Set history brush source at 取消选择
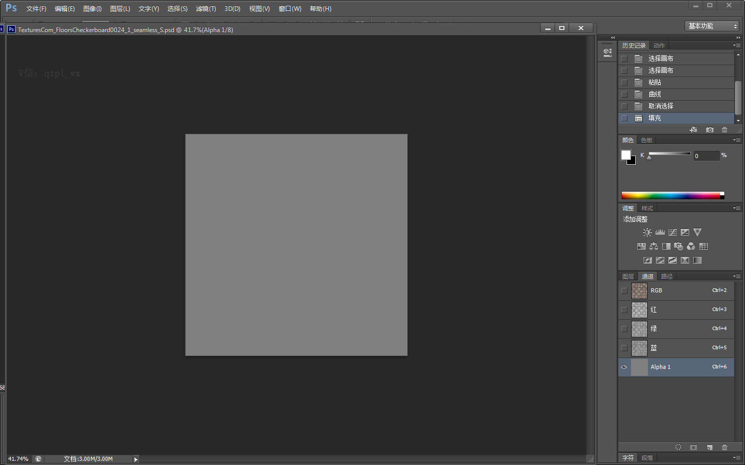The width and height of the screenshot is (745, 465). pos(624,106)
